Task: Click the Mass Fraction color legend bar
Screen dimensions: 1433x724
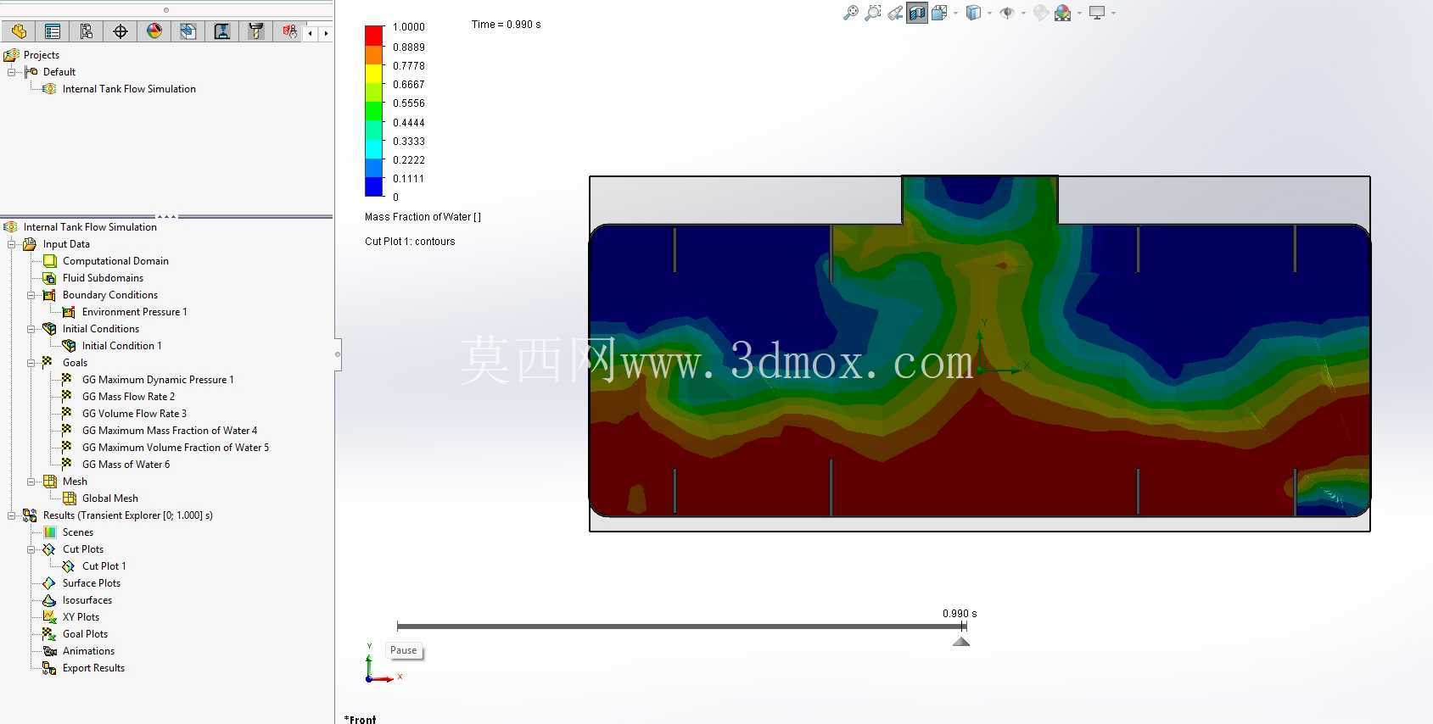Action: pos(374,111)
